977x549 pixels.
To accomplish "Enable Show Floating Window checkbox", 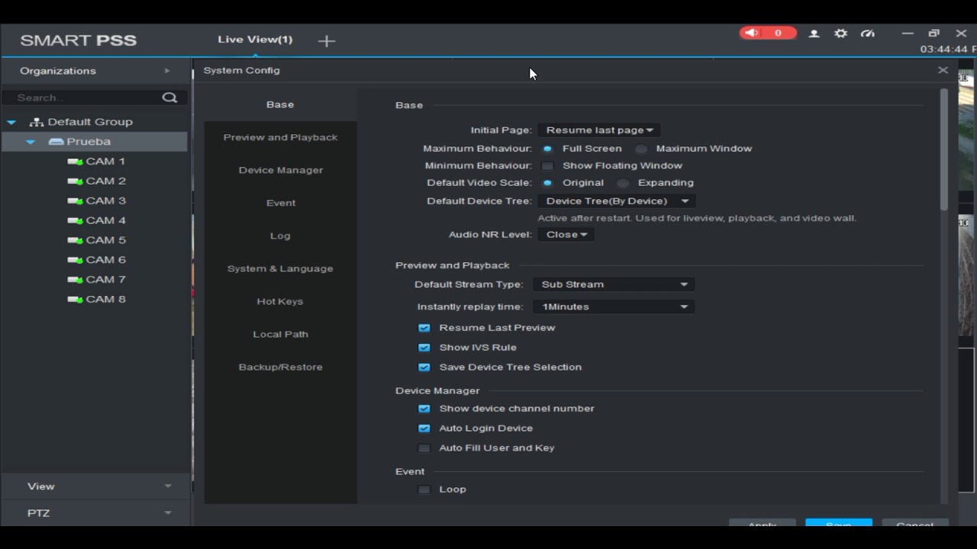I will click(547, 165).
